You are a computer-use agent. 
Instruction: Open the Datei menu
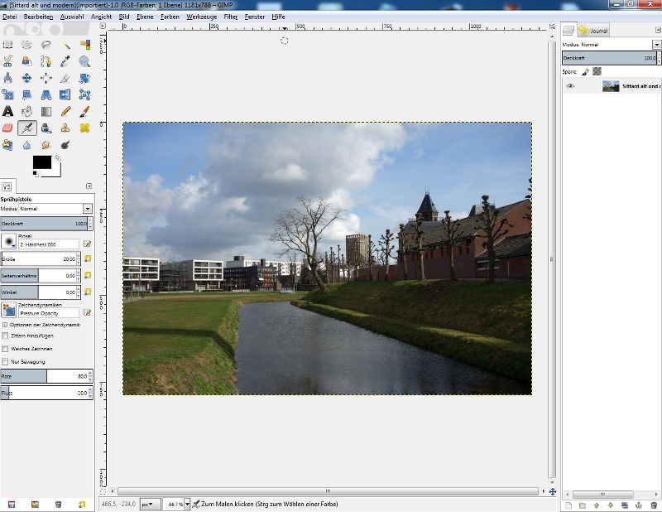tap(9, 17)
